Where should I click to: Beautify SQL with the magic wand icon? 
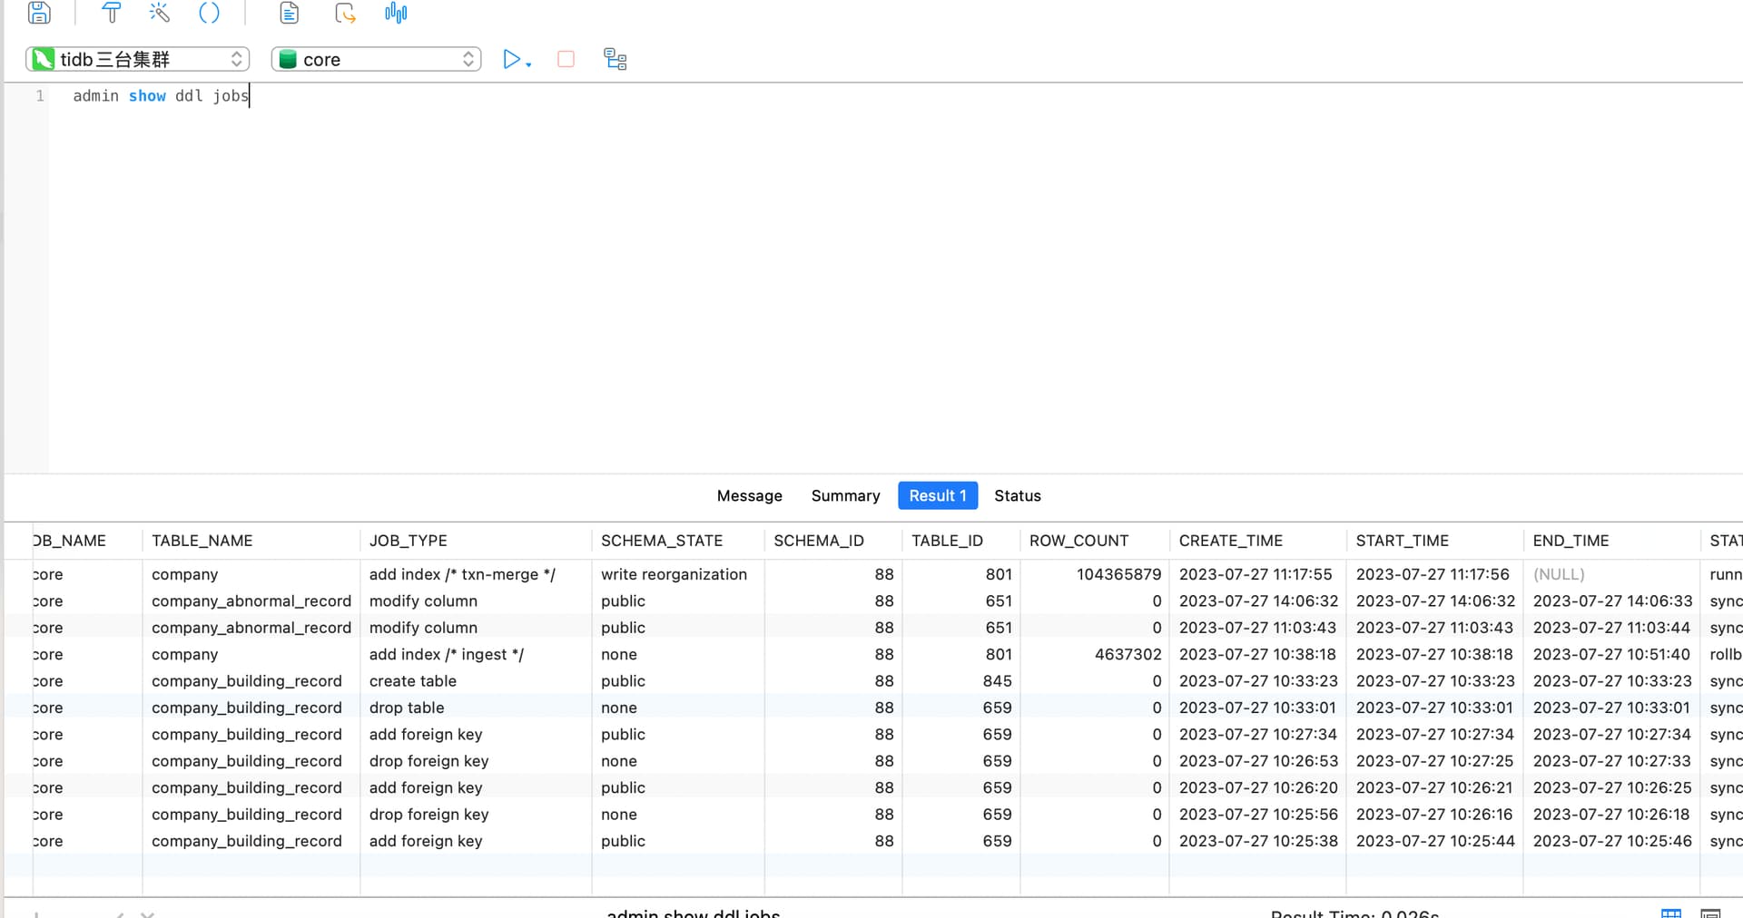tap(160, 13)
